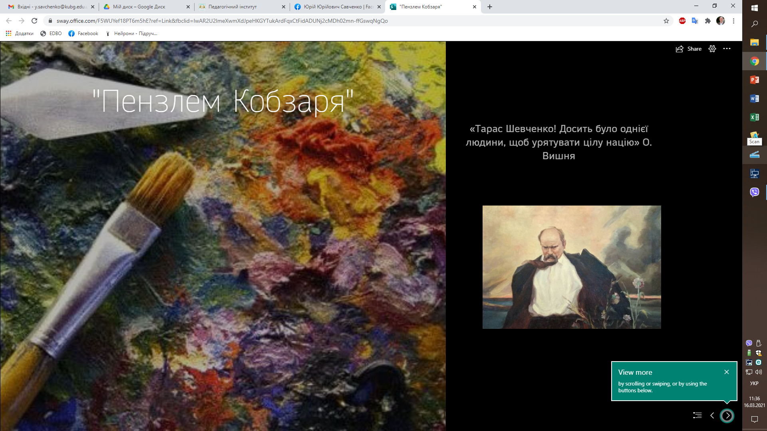The width and height of the screenshot is (767, 431).
Task: Bookmark this page with the star icon
Action: point(666,21)
